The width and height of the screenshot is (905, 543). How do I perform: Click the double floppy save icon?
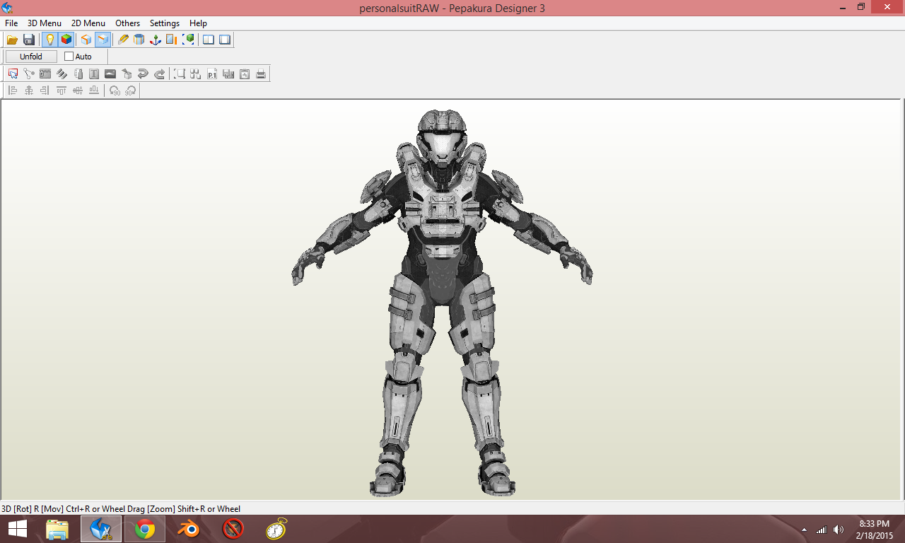coord(228,74)
